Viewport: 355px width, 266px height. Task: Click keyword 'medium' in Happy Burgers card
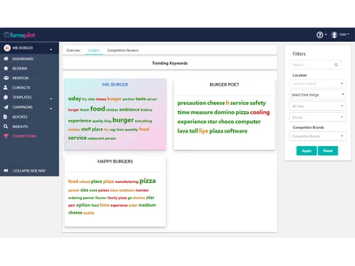pos(147,205)
